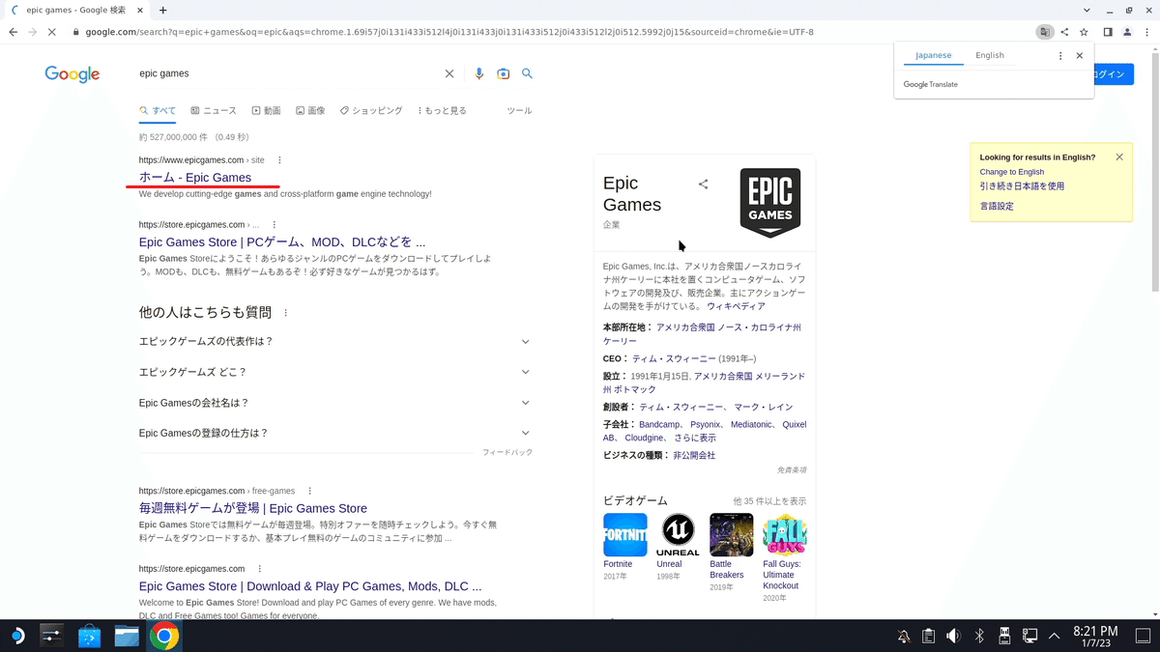Open translate popup options three-dot menu
The height and width of the screenshot is (652, 1160).
1060,56
